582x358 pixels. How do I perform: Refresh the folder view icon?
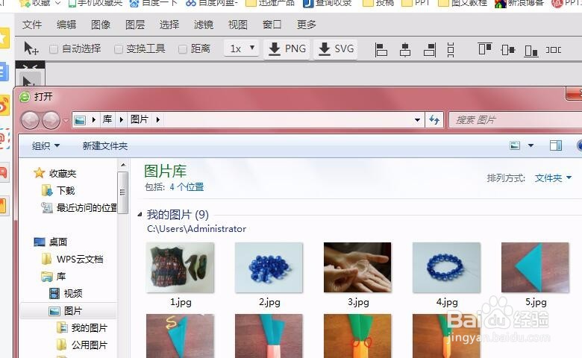point(434,120)
